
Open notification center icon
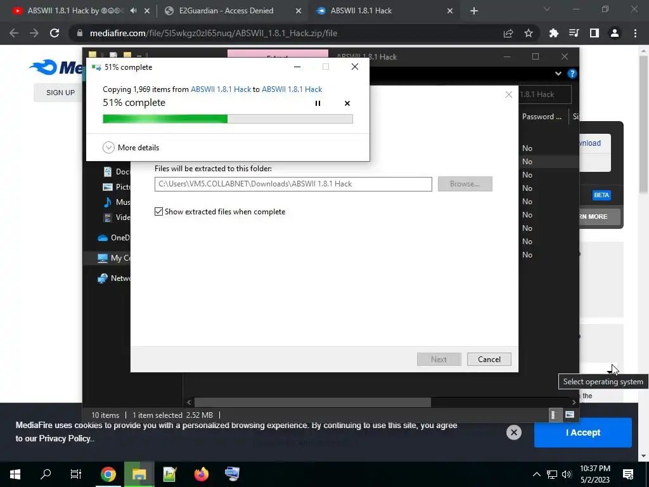[x=628, y=474]
